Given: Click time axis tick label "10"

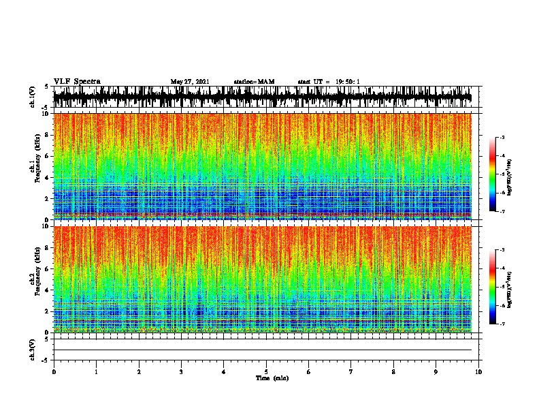Looking at the screenshot, I should pyautogui.click(x=478, y=372).
